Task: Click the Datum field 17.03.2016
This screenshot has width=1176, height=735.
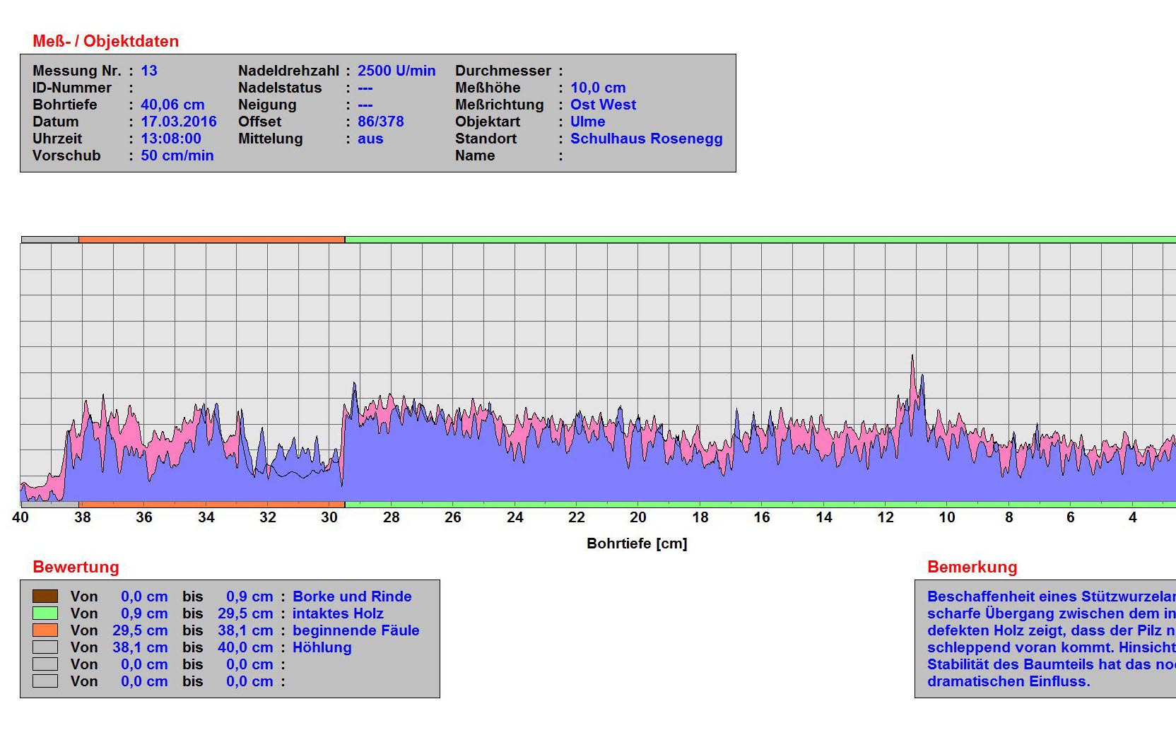Action: [178, 122]
